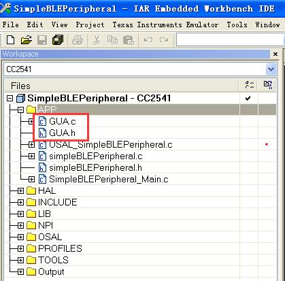The width and height of the screenshot is (285, 281).
Task: Open the Tools menu
Action: [x=237, y=24]
